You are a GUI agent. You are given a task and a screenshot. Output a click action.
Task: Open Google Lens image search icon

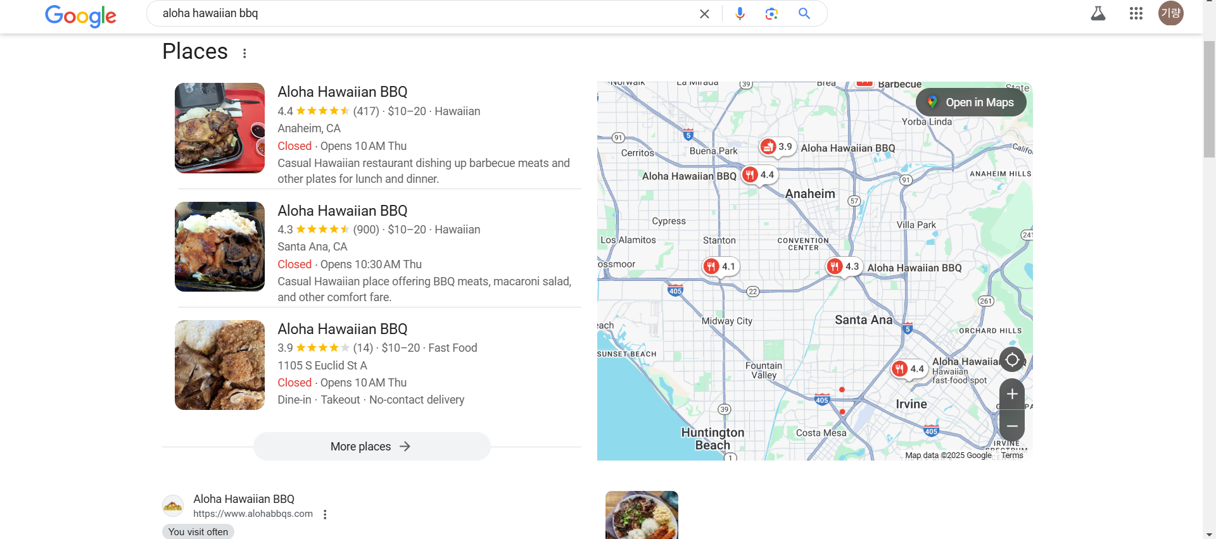click(x=771, y=13)
